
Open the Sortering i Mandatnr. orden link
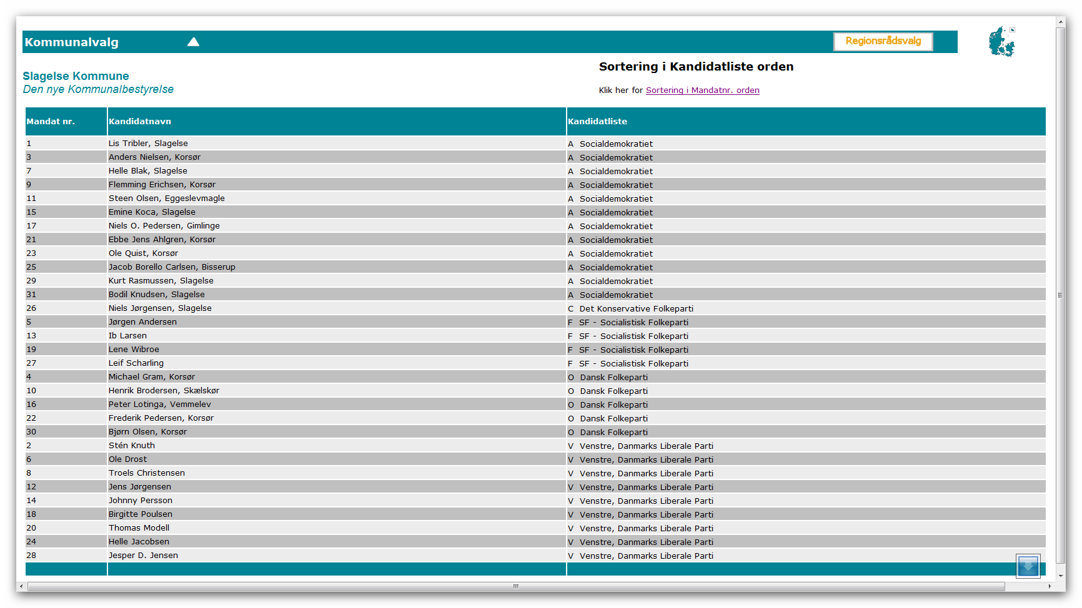pyautogui.click(x=702, y=91)
